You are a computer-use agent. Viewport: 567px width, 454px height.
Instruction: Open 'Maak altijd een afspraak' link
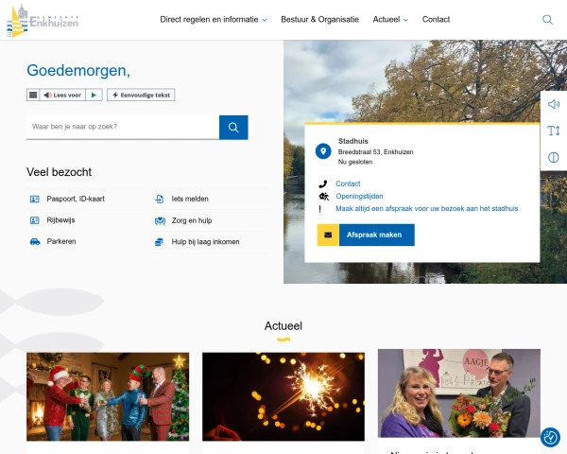[x=427, y=208]
